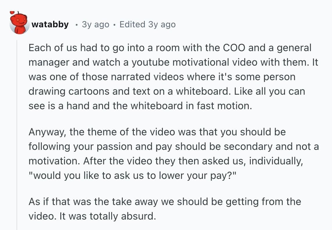The width and height of the screenshot is (332, 230).
Task: Open the watabby user profile link
Action: point(50,24)
